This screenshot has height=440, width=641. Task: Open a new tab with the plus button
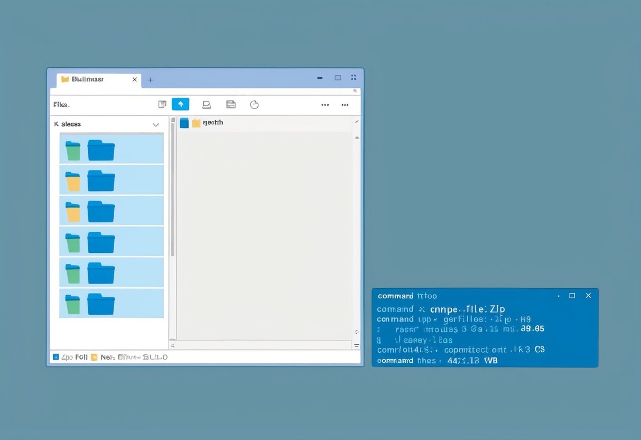click(150, 79)
